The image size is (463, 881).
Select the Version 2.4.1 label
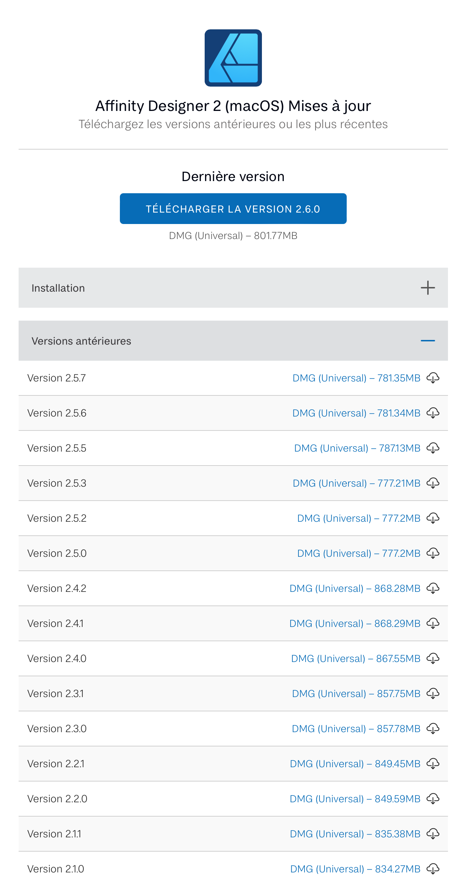coord(55,623)
